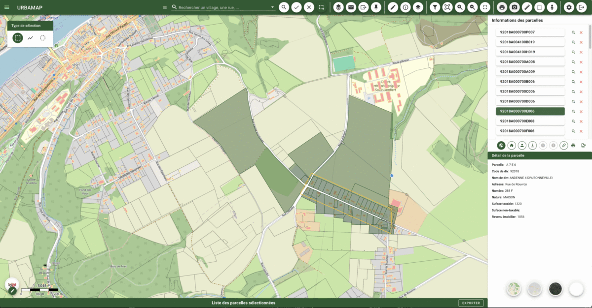Screen dimensions: 592x308
Task: Click the paperclip link icon for the parcel
Action: click(x=563, y=145)
